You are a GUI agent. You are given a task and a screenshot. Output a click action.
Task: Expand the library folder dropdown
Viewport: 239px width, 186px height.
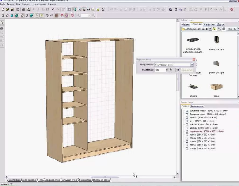210,29
